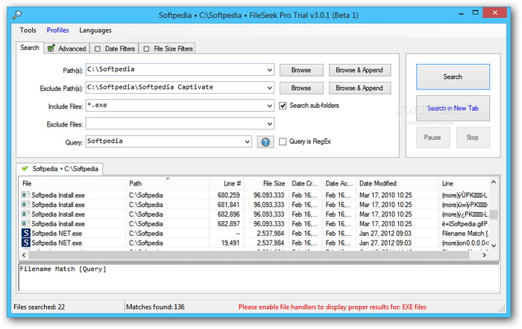Click the results scroll up arrow
This screenshot has height=329, width=522.
click(x=494, y=182)
